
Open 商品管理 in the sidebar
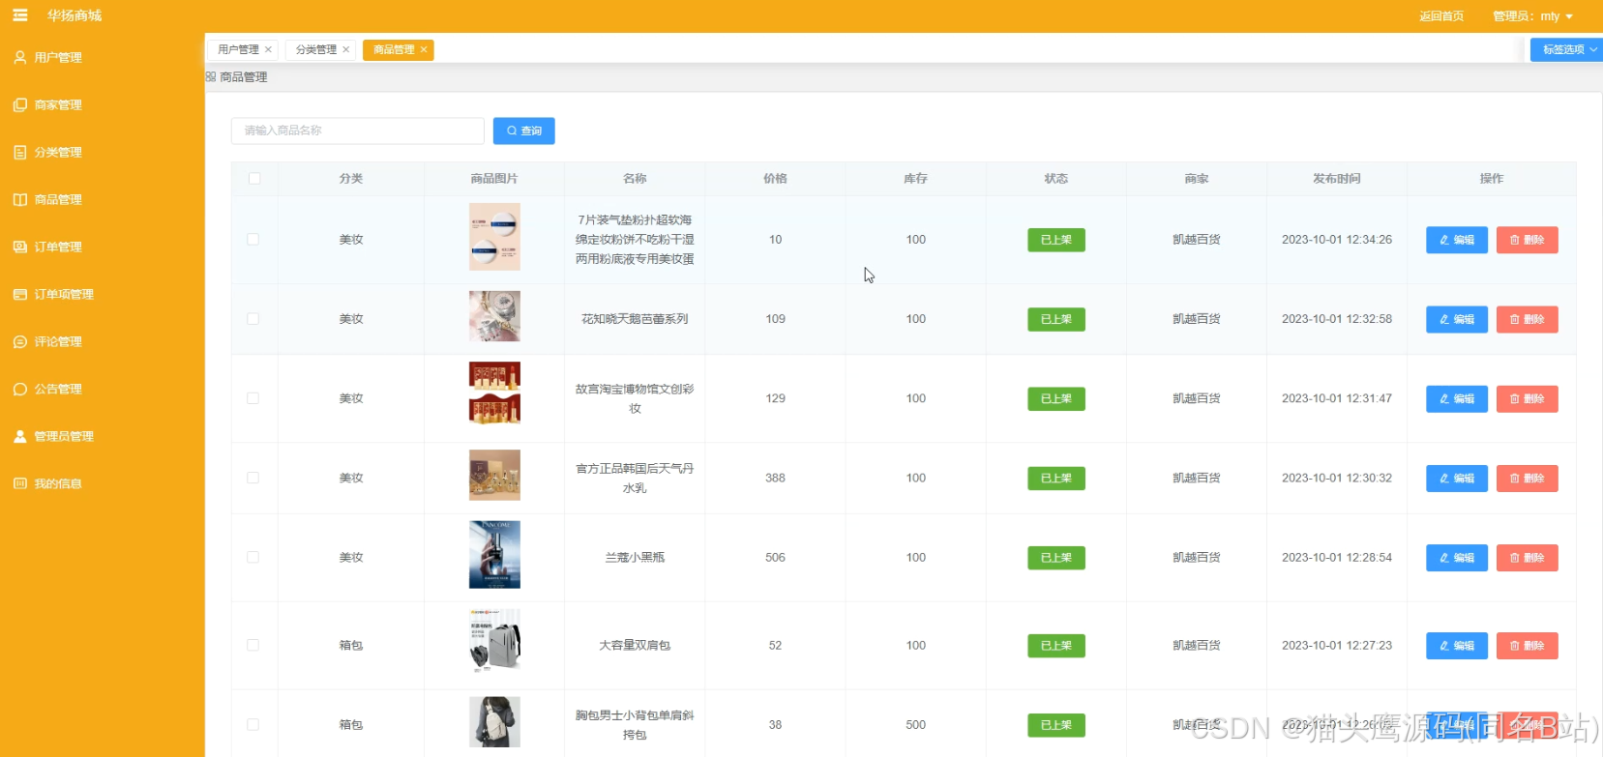[x=48, y=199]
